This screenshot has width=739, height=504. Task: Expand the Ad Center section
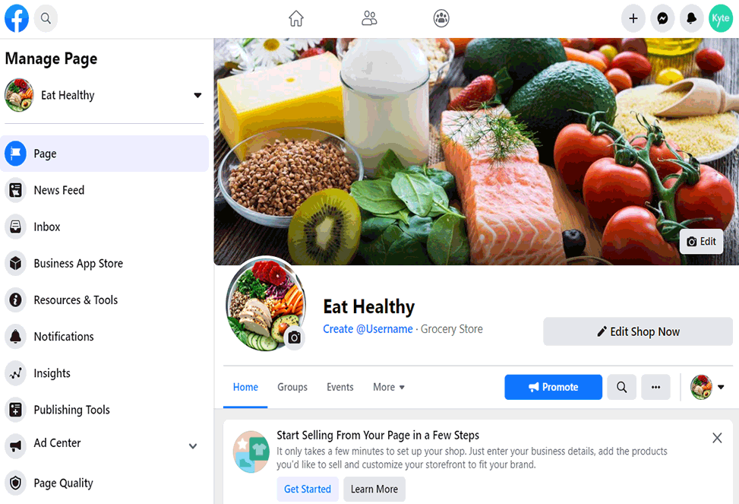pos(193,446)
